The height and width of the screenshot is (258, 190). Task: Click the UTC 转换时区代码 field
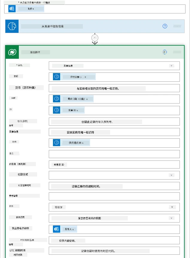click(114, 251)
